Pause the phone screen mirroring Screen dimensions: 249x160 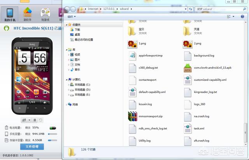click(35, 120)
